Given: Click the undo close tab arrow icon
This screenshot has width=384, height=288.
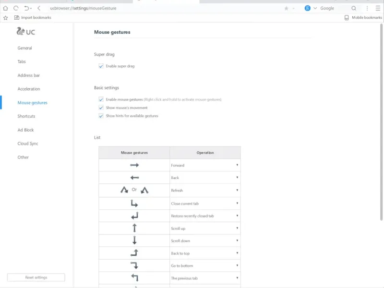Looking at the screenshot, I should pos(26,8).
